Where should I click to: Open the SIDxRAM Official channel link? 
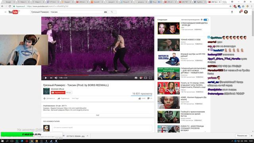(x=57, y=89)
